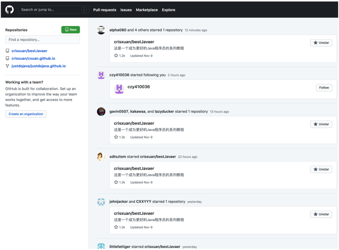
Task: Open the GitHub Octocat home logo
Action: pyautogui.click(x=9, y=10)
